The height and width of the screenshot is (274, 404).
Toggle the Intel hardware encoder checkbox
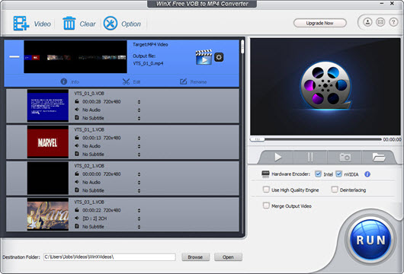318,174
